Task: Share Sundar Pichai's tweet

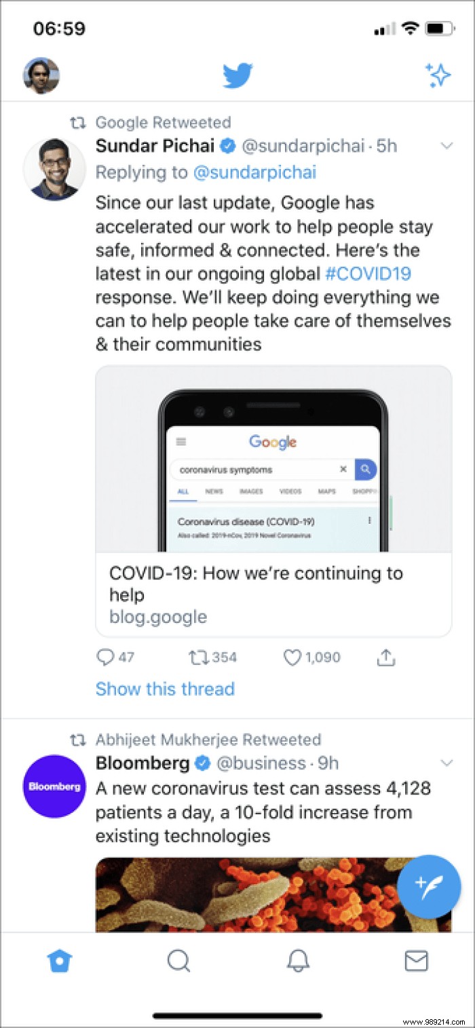Action: 385,657
